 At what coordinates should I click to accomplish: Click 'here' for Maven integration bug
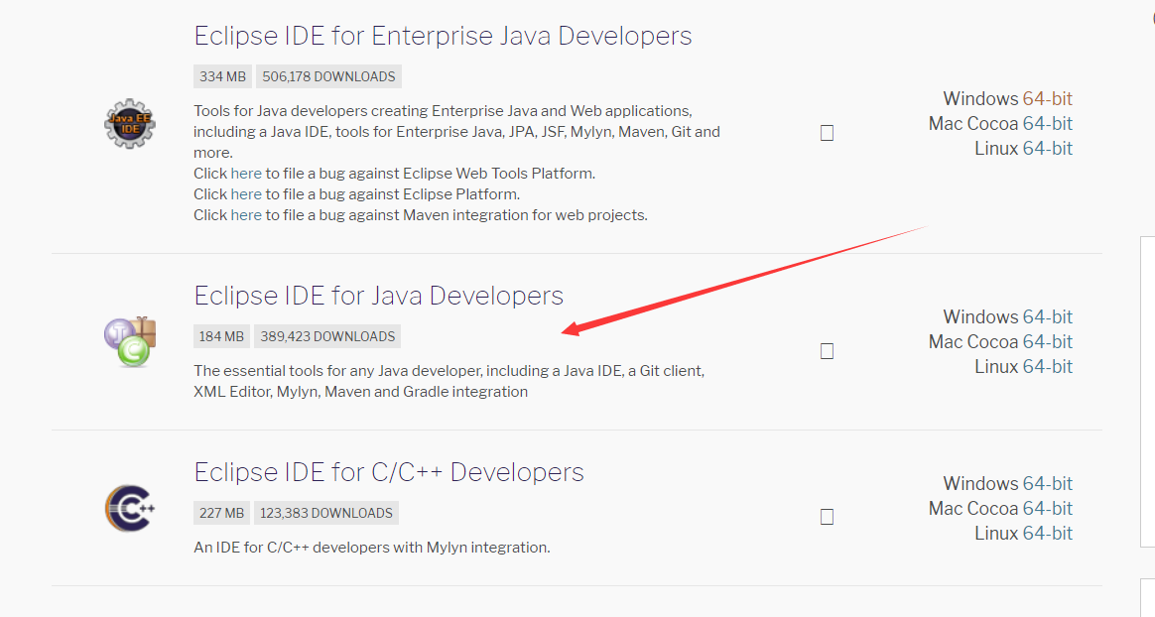246,215
